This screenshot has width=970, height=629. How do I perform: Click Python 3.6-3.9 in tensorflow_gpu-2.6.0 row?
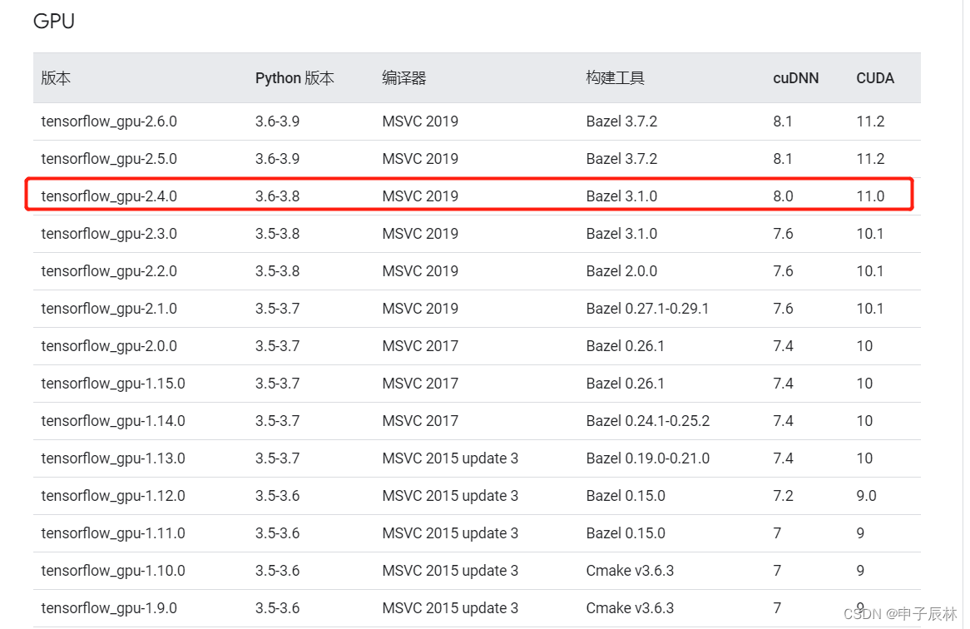coord(277,121)
